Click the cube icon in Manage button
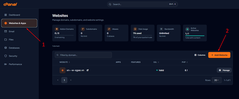The height and width of the screenshot is (99, 239). [220, 70]
